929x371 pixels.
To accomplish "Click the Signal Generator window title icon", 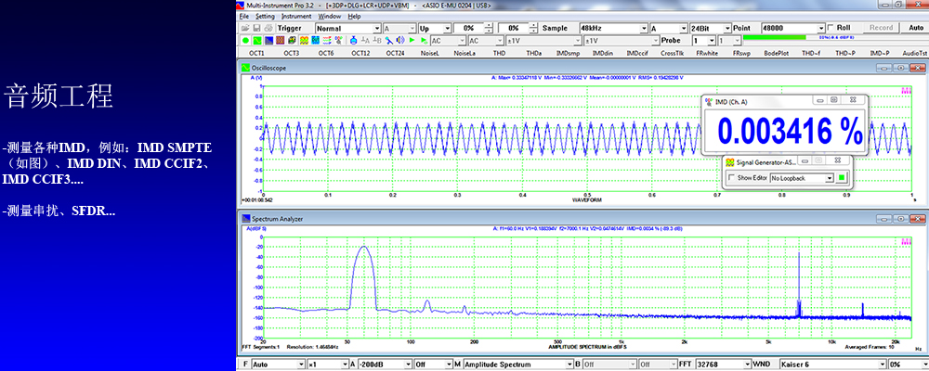I will pos(730,161).
